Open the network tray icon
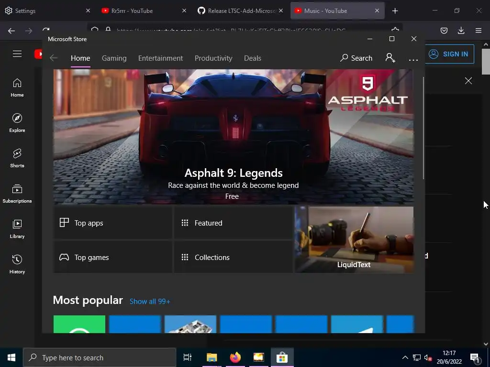Screen dimensions: 490x367 pos(417,357)
